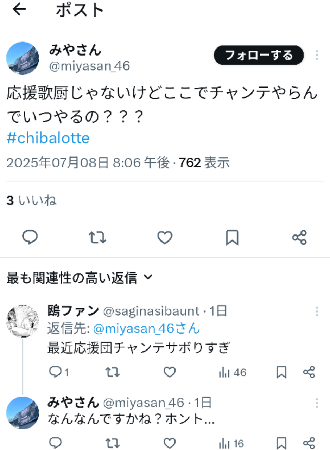Reply to the main post
Viewport: 330px width, 450px height.
pyautogui.click(x=30, y=238)
